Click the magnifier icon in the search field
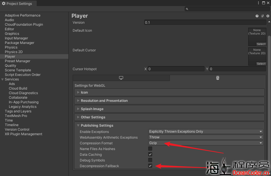271x176 pixels. [x=187, y=9]
